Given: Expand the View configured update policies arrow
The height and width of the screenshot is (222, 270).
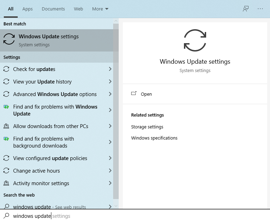Looking at the screenshot, I should point(110,158).
